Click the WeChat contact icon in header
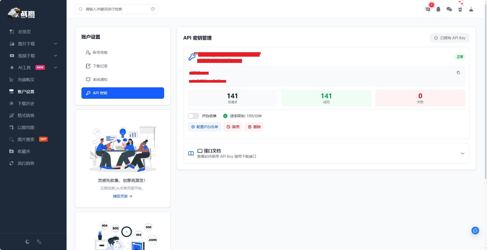The image size is (487, 250). click(x=449, y=9)
